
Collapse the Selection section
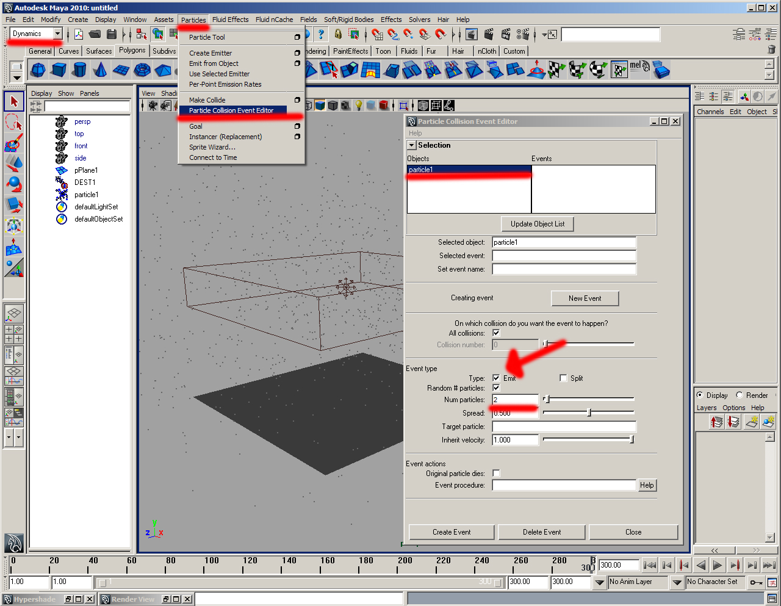[x=412, y=145]
